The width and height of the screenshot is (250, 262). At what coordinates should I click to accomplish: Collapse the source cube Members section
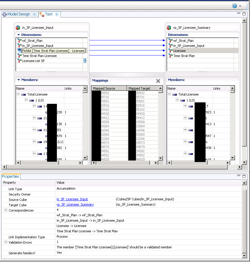(x=19, y=80)
